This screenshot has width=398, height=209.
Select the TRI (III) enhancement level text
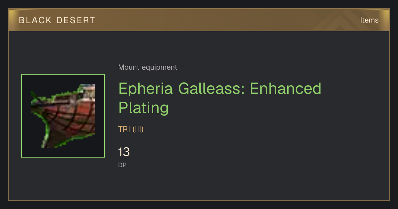tap(131, 129)
